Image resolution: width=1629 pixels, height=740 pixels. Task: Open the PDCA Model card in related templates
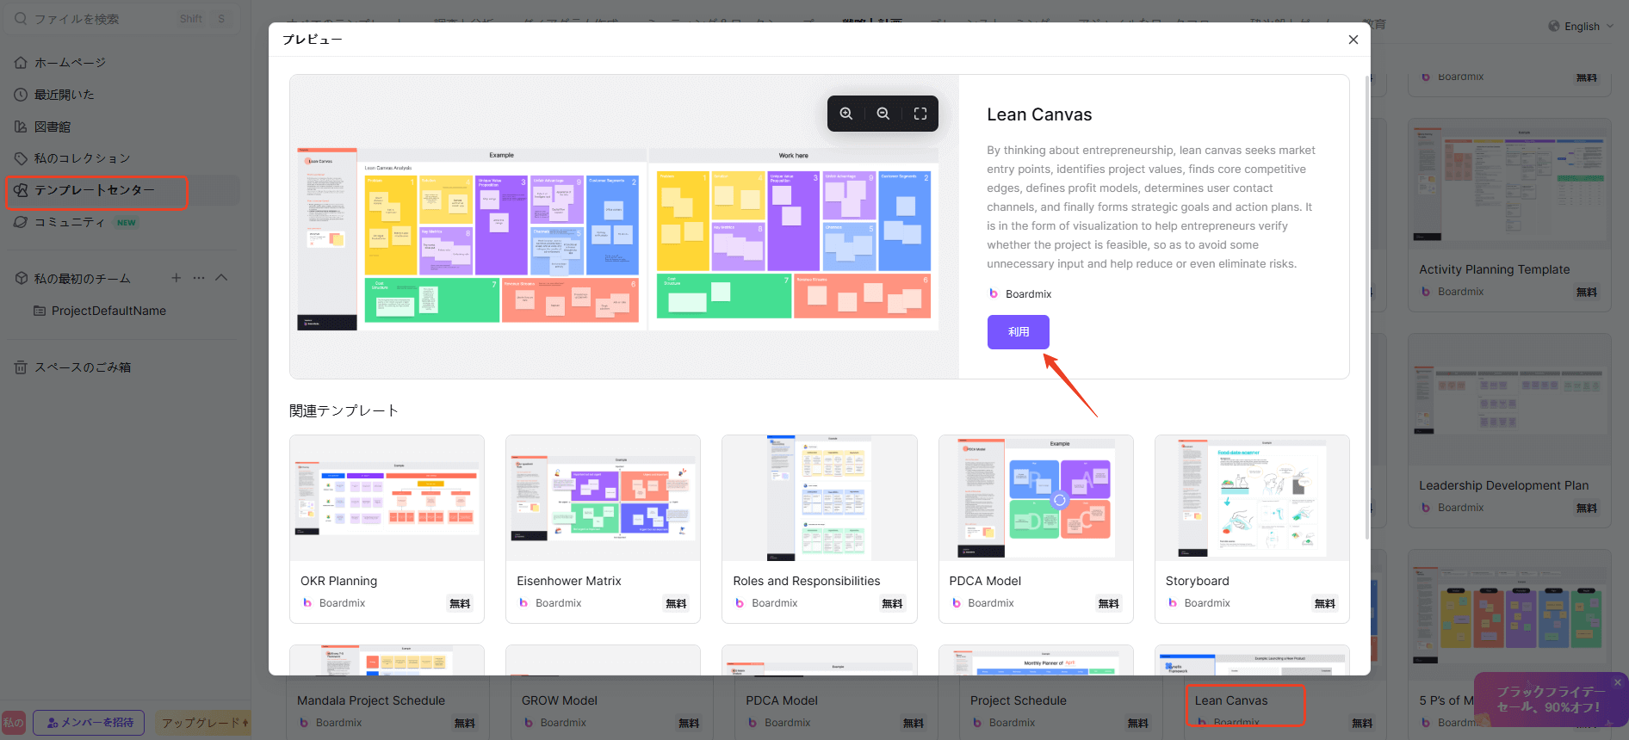1036,528
